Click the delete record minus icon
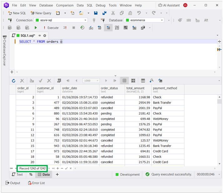223x193 pixels. pyautogui.click(x=62, y=168)
